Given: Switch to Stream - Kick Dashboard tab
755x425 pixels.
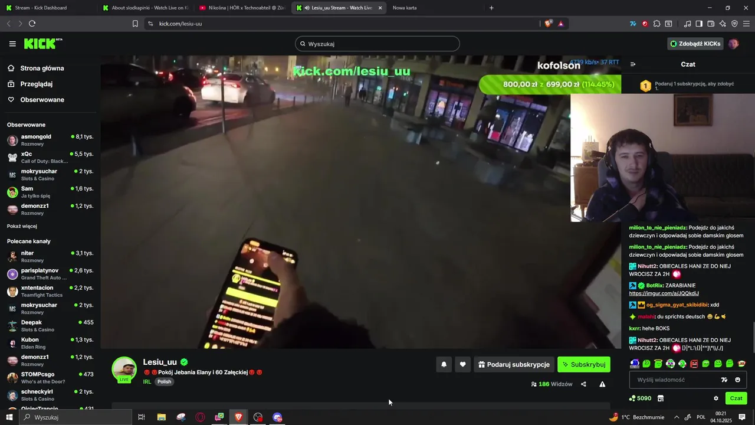Looking at the screenshot, I should pyautogui.click(x=47, y=8).
